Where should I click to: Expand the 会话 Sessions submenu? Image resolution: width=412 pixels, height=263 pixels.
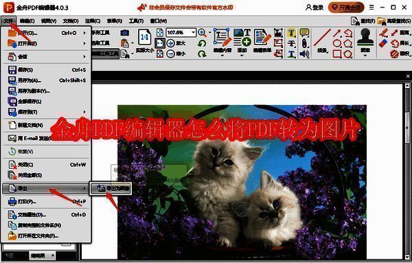(x=47, y=56)
